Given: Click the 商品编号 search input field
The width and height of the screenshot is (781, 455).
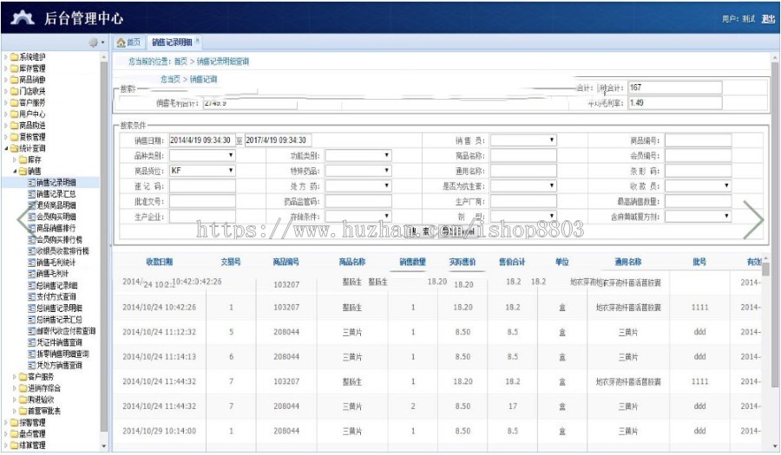Looking at the screenshot, I should click(699, 140).
